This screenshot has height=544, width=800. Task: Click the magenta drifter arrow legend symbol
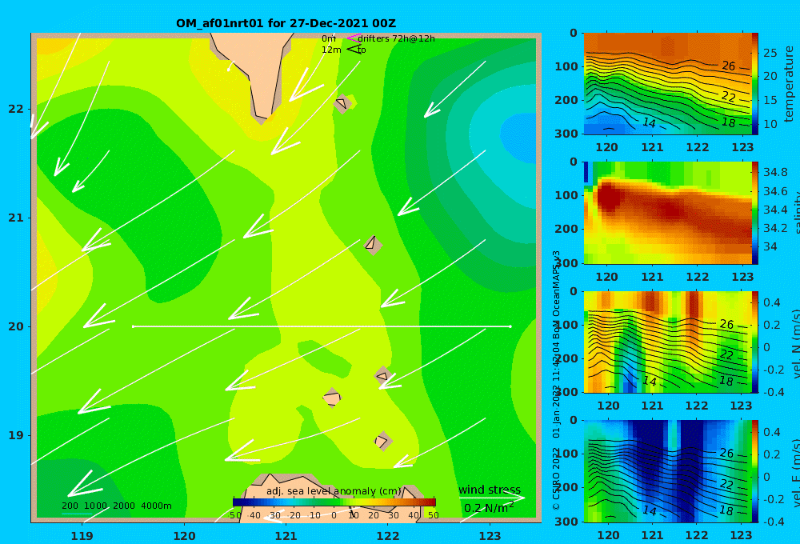coord(353,38)
